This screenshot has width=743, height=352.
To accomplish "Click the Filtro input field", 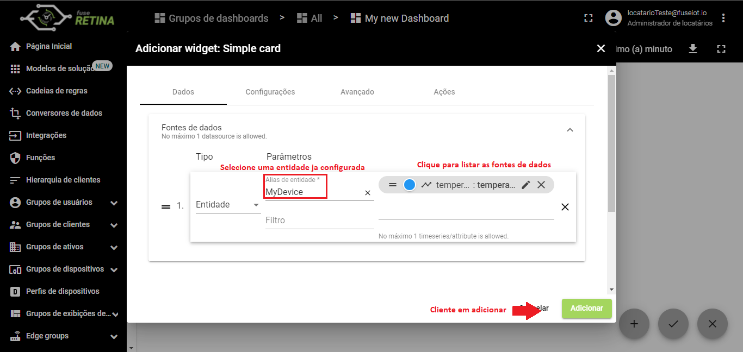I will coord(320,221).
